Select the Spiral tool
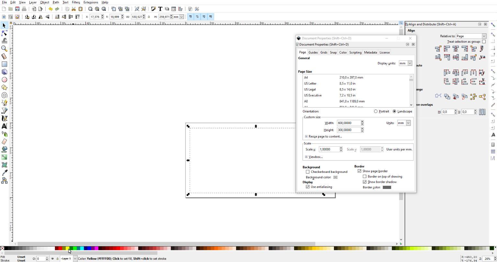 4,95
